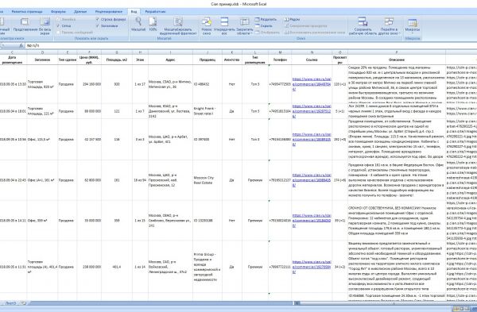
Task: Select seller cell Moscow City Real Estate
Action: pos(207,180)
